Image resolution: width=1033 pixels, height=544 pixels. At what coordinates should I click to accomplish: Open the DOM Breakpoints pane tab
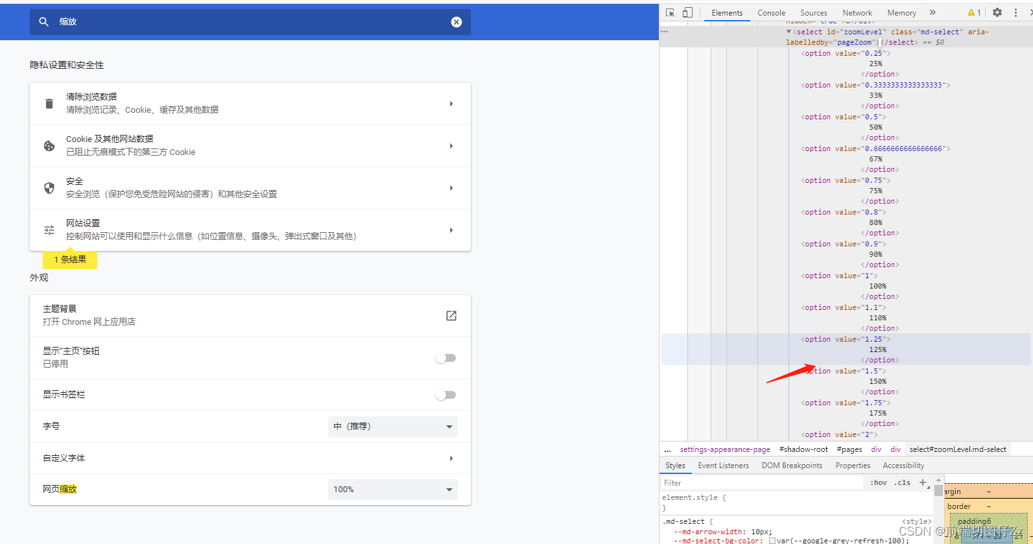(792, 466)
